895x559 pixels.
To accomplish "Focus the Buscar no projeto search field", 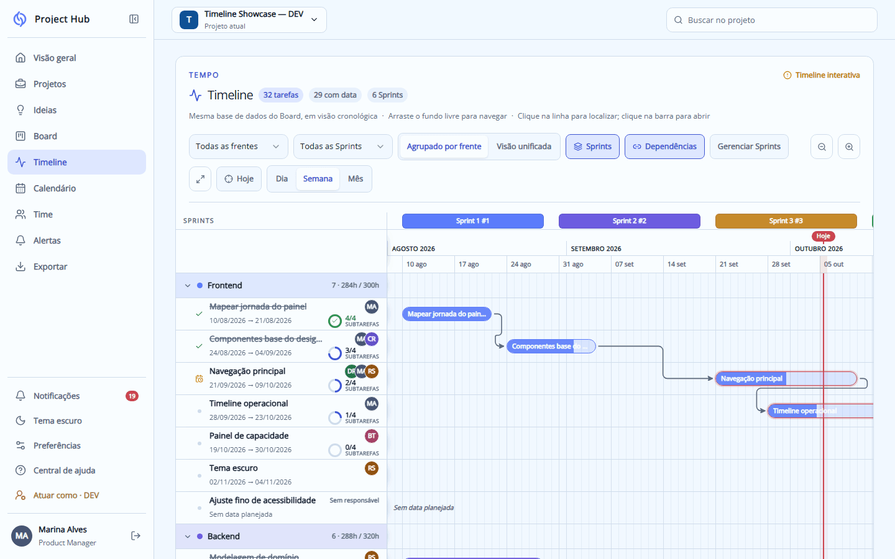I will (x=772, y=20).
